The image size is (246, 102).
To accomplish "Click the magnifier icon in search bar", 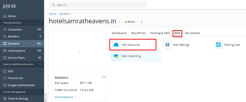I will coord(53,5).
